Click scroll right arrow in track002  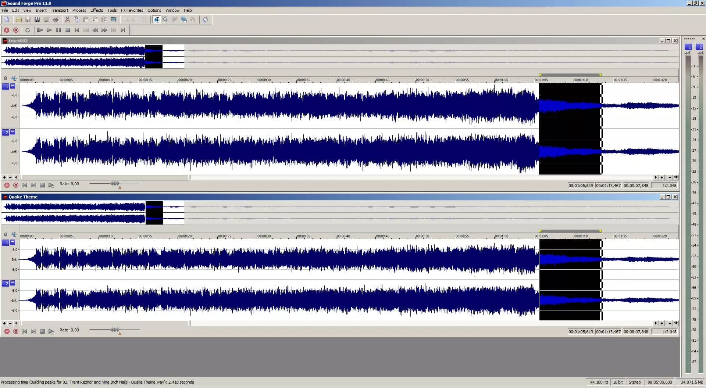(656, 177)
